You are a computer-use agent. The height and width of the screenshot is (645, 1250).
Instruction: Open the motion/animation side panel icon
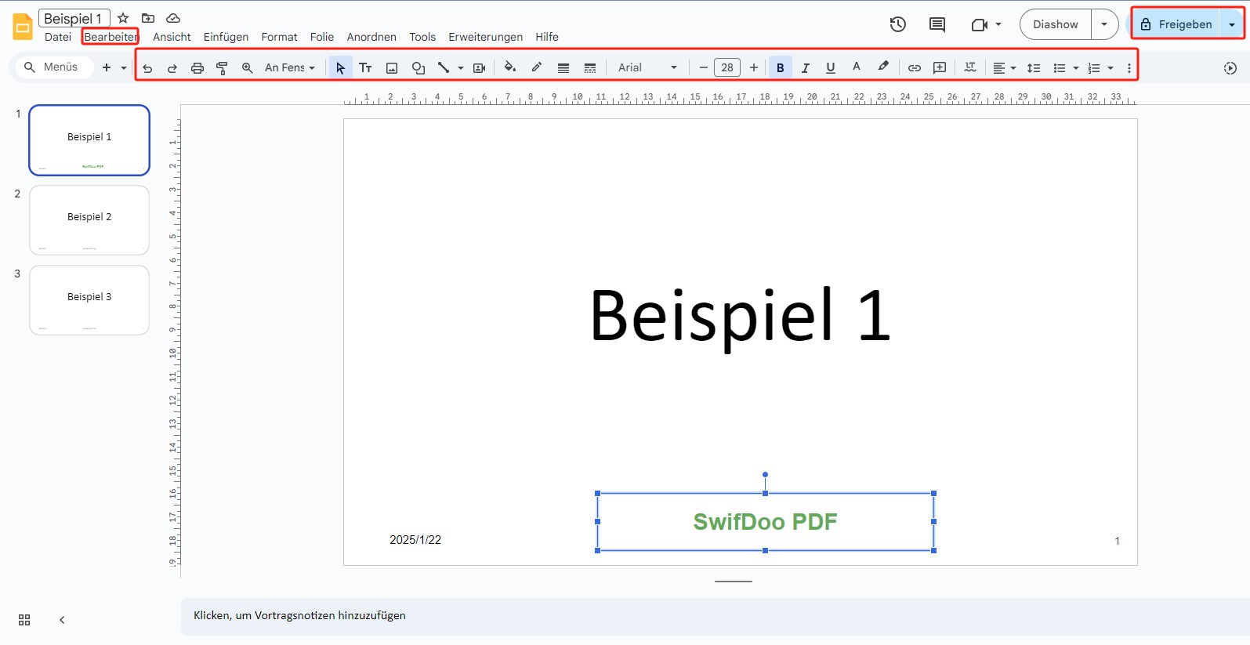(x=1230, y=68)
